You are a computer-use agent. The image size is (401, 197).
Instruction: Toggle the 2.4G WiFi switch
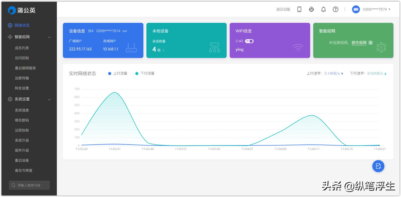[x=249, y=41]
